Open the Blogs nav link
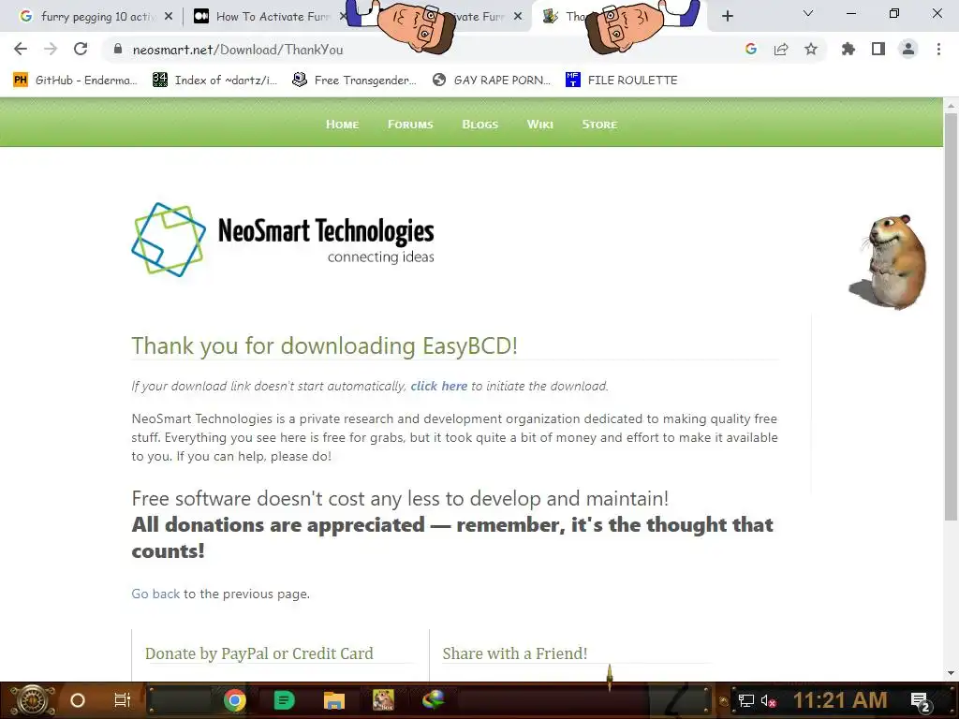 480,125
